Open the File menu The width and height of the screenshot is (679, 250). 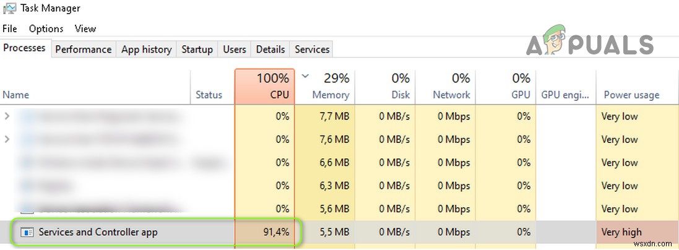tap(10, 28)
